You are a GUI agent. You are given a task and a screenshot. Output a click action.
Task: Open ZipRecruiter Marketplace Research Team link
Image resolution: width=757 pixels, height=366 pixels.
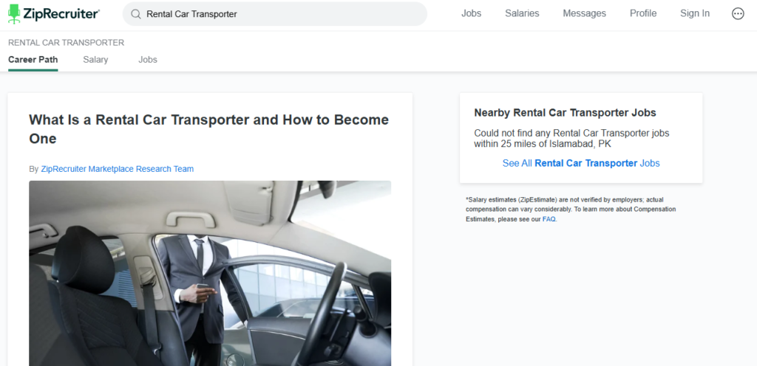pos(118,169)
